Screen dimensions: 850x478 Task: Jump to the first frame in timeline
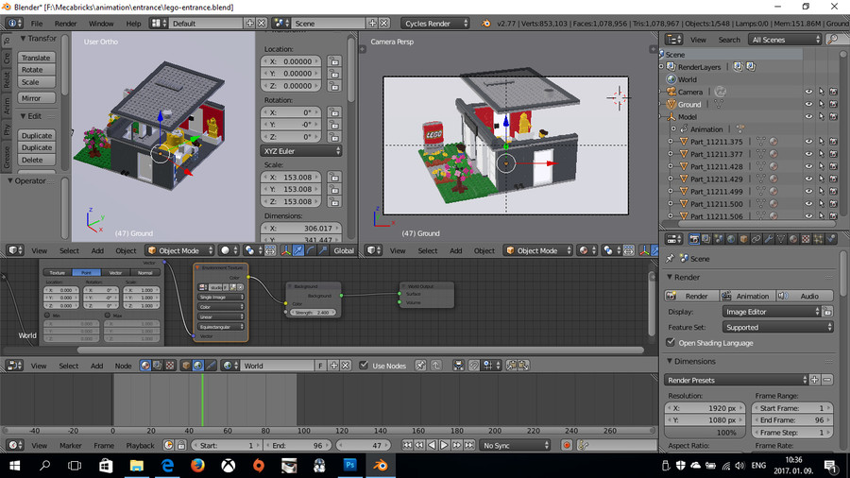(x=407, y=446)
